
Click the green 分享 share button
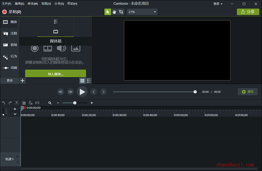pyautogui.click(x=248, y=12)
